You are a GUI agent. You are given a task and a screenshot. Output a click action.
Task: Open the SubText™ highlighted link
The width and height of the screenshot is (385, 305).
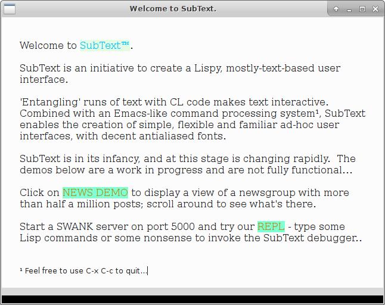105,46
